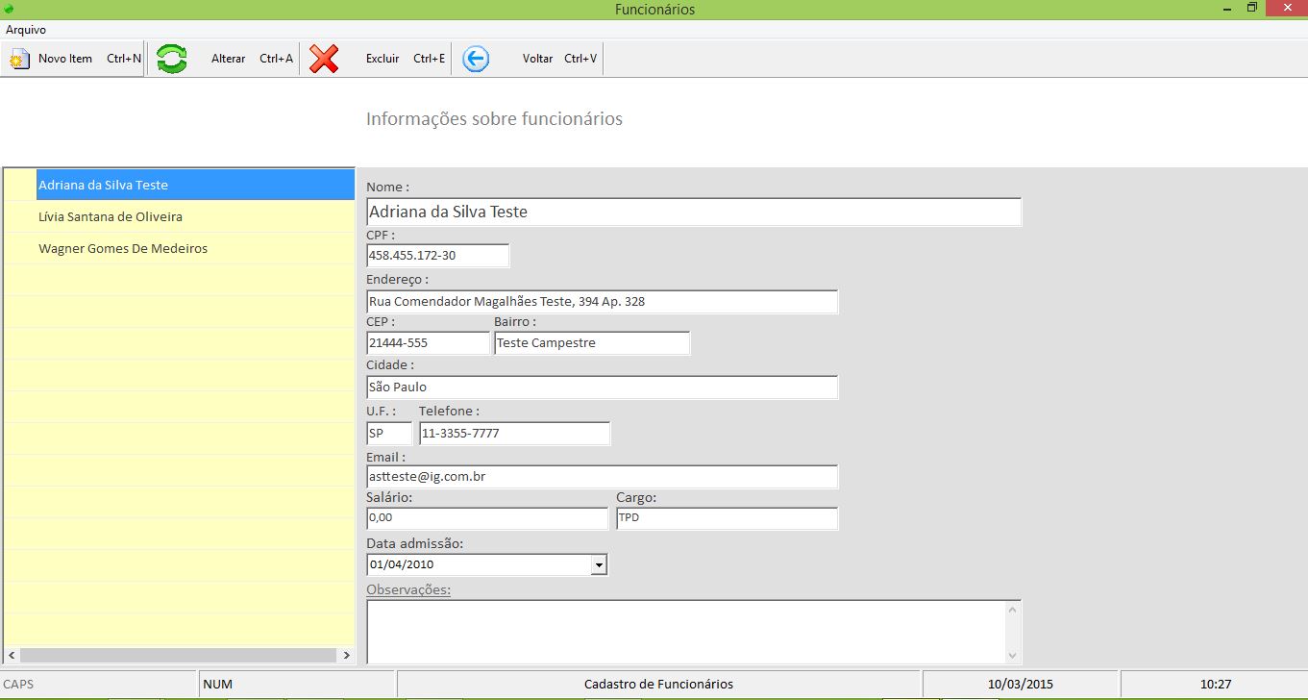Click the green Alterar refresh arrows icon

pyautogui.click(x=172, y=59)
